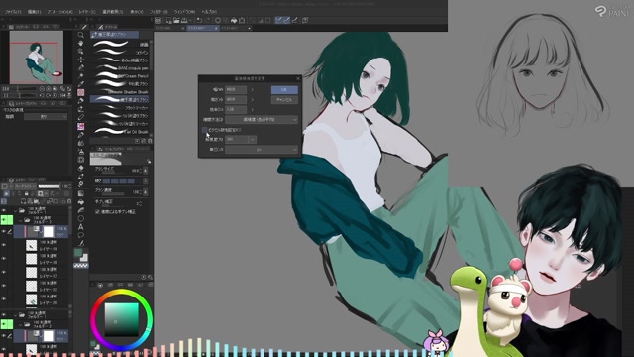Select the Eraser tool in toolbox
634x357 pixels.
pyautogui.click(x=81, y=117)
